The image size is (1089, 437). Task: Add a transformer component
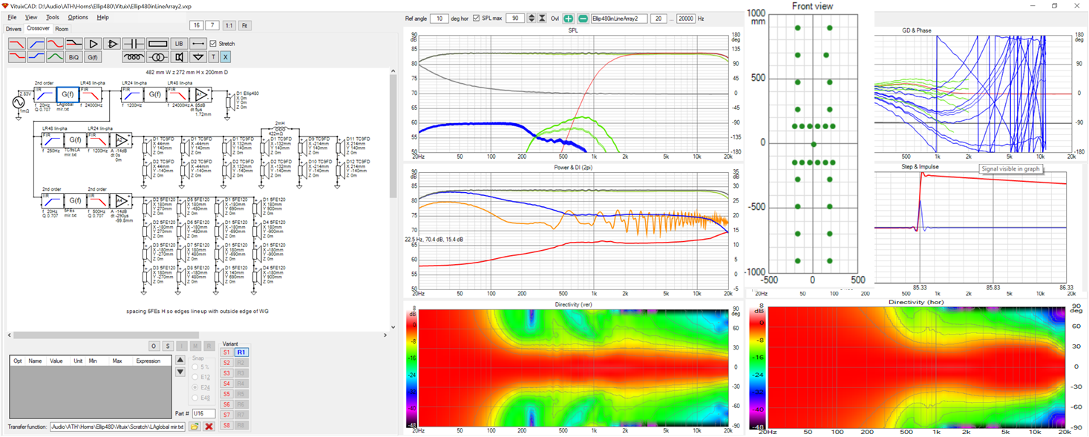(x=157, y=56)
